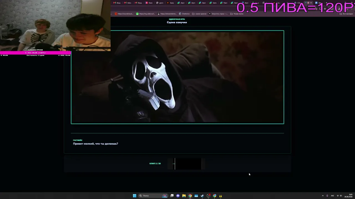Open File Explorer from the taskbar

184,196
